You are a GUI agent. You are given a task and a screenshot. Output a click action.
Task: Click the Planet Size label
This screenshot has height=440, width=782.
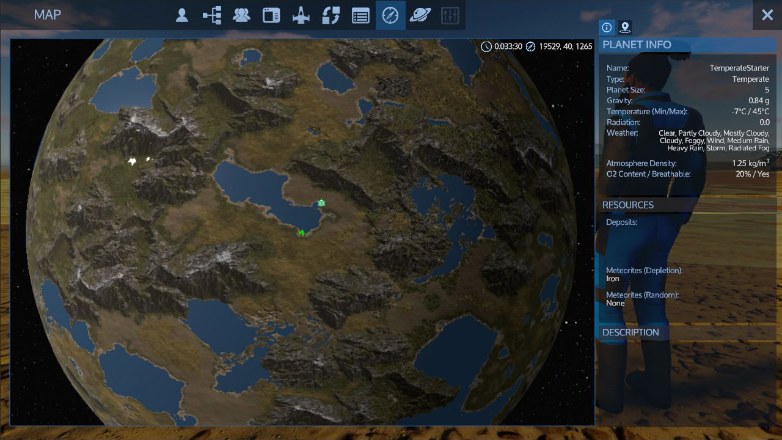click(626, 90)
